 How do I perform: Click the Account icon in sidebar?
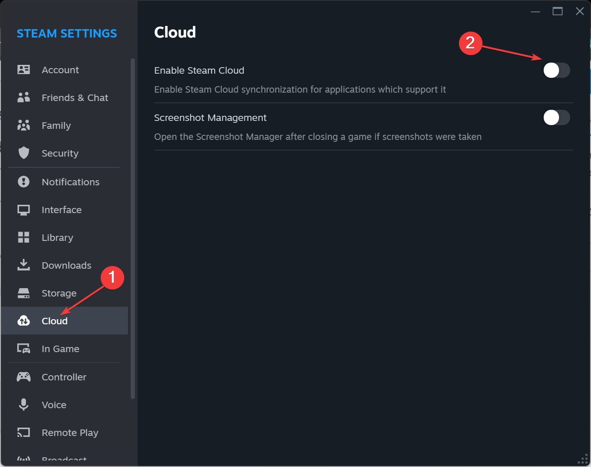click(x=24, y=69)
